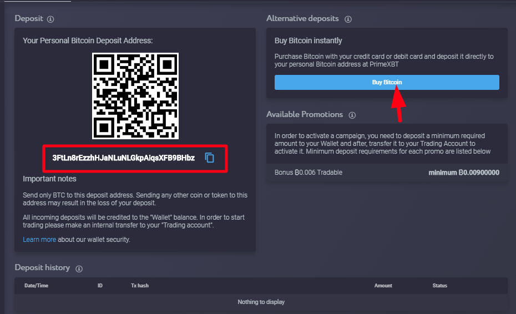Open info icon beside Alternative deposits

coord(348,19)
